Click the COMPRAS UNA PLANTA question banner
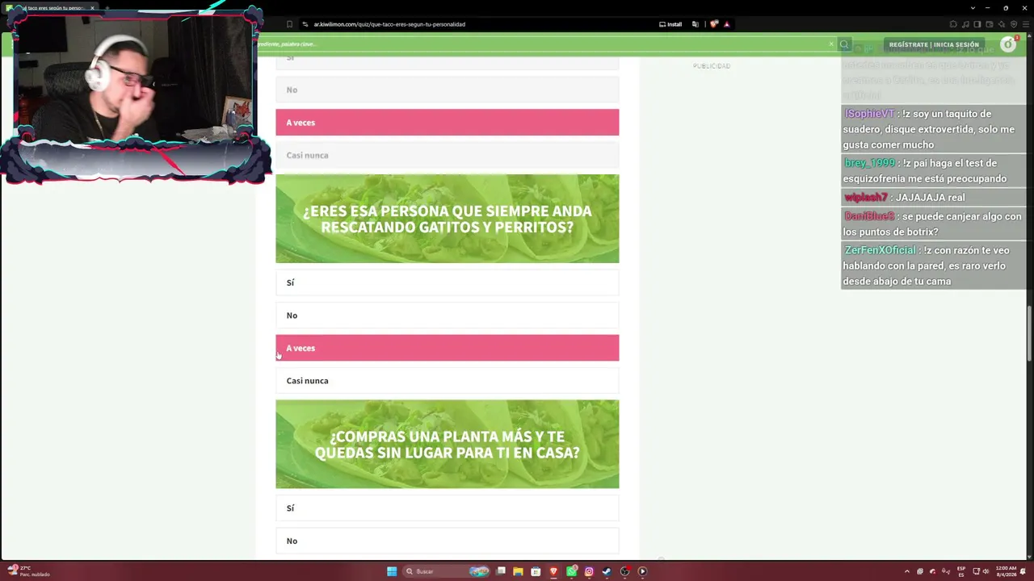 (x=448, y=444)
